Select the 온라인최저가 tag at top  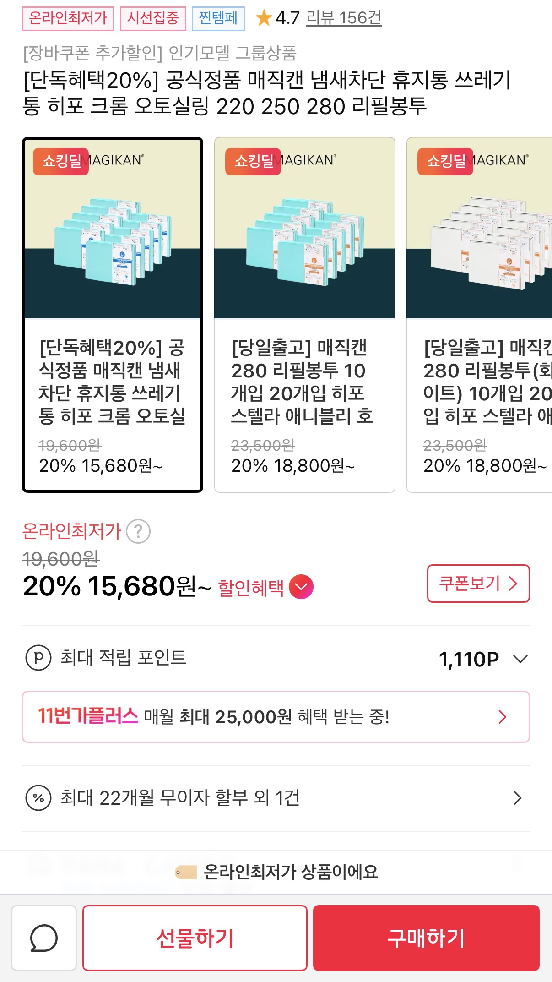(x=68, y=18)
